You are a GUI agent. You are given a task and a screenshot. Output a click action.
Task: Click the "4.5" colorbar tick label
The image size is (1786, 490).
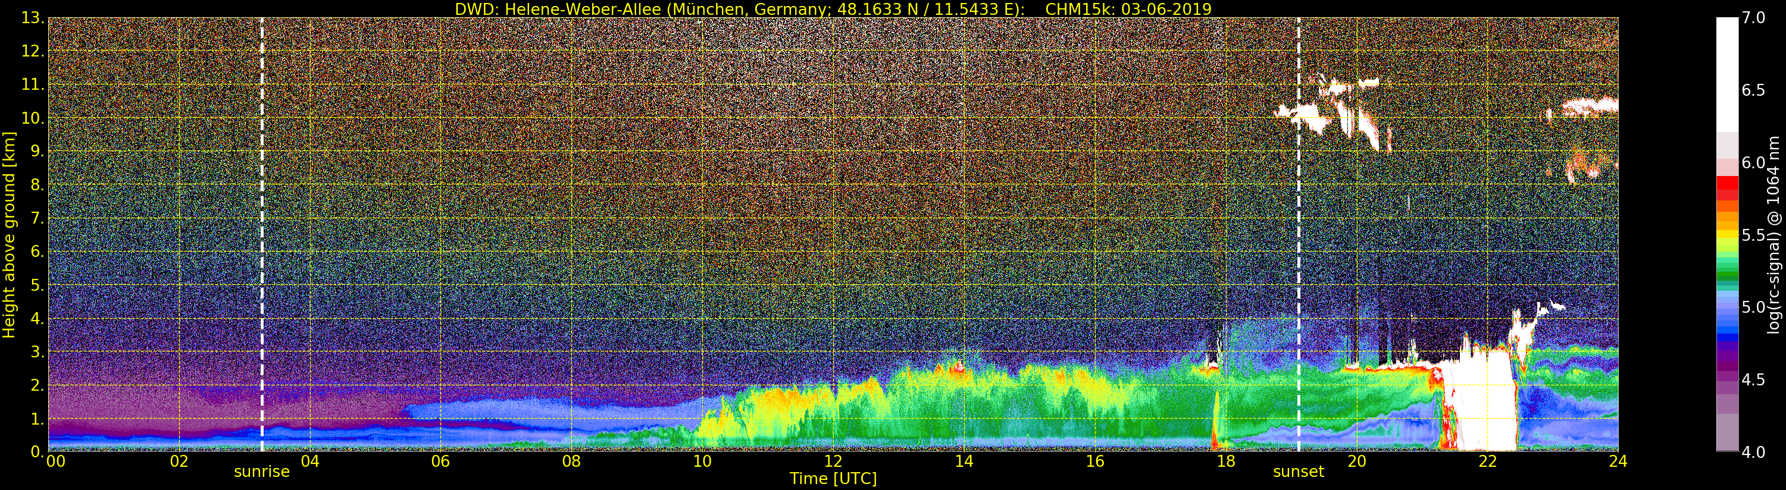1753,380
